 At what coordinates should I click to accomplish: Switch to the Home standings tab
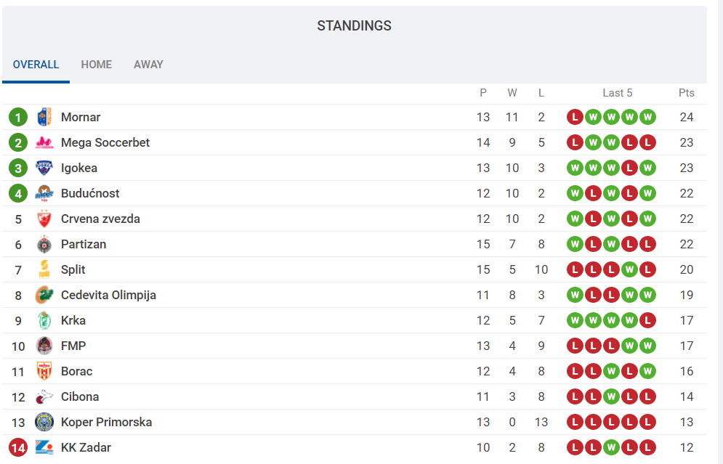97,65
